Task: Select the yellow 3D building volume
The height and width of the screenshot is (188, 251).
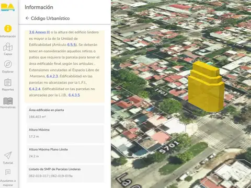Action: (x=206, y=87)
